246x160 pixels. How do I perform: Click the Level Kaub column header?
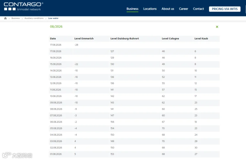201,38
